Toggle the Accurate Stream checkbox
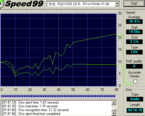This screenshot has width=145, height=116. pos(135,81)
